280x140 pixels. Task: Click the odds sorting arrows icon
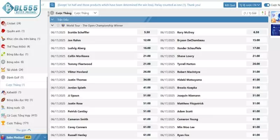[264, 13]
